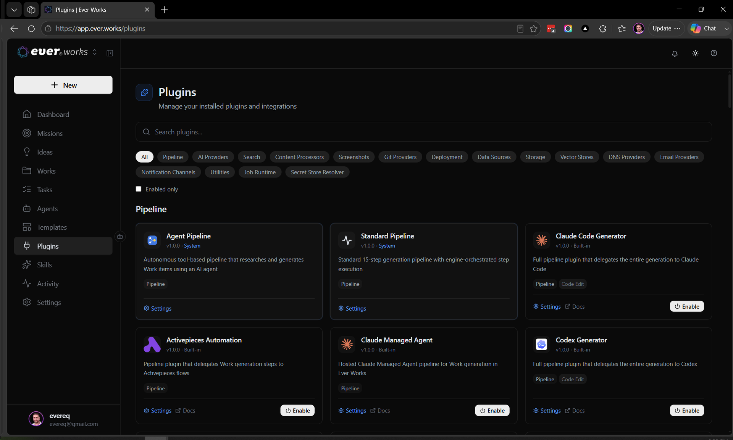Toggle the Enabled only checkbox
Viewport: 733px width, 440px height.
tap(139, 189)
